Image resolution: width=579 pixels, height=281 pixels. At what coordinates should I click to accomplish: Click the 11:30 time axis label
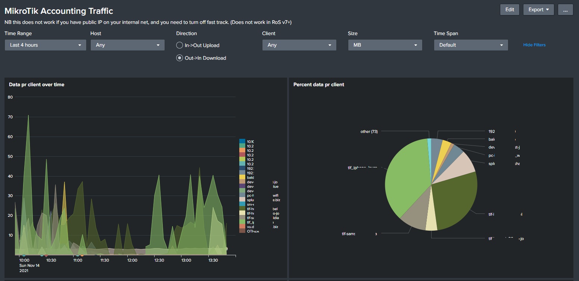pyautogui.click(x=105, y=260)
